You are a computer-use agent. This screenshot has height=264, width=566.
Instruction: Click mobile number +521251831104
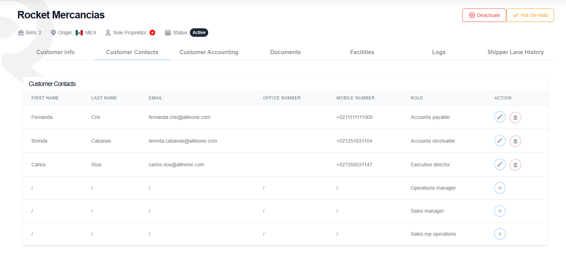pyautogui.click(x=354, y=141)
